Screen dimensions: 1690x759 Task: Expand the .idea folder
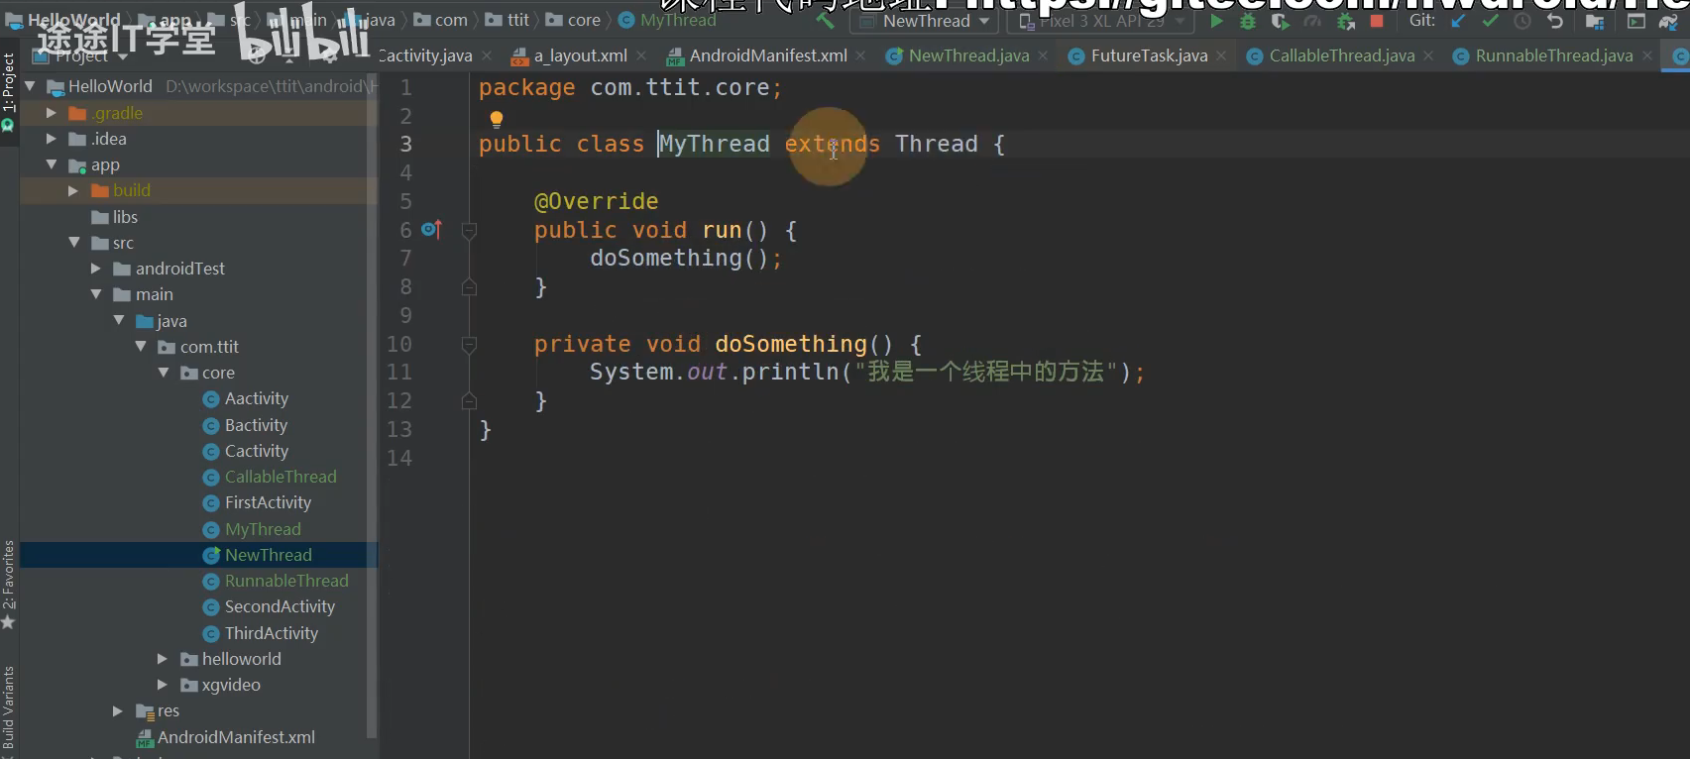pyautogui.click(x=52, y=139)
